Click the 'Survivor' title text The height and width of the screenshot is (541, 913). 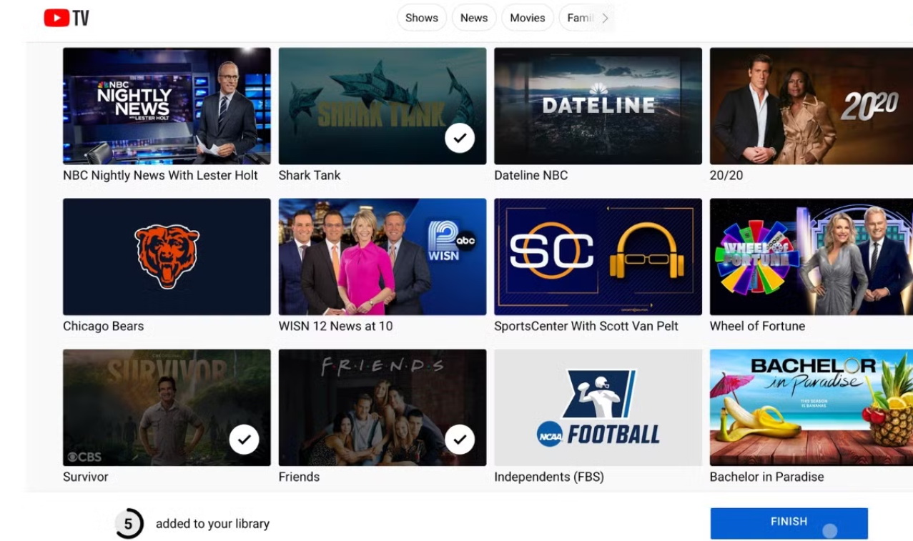[85, 477]
